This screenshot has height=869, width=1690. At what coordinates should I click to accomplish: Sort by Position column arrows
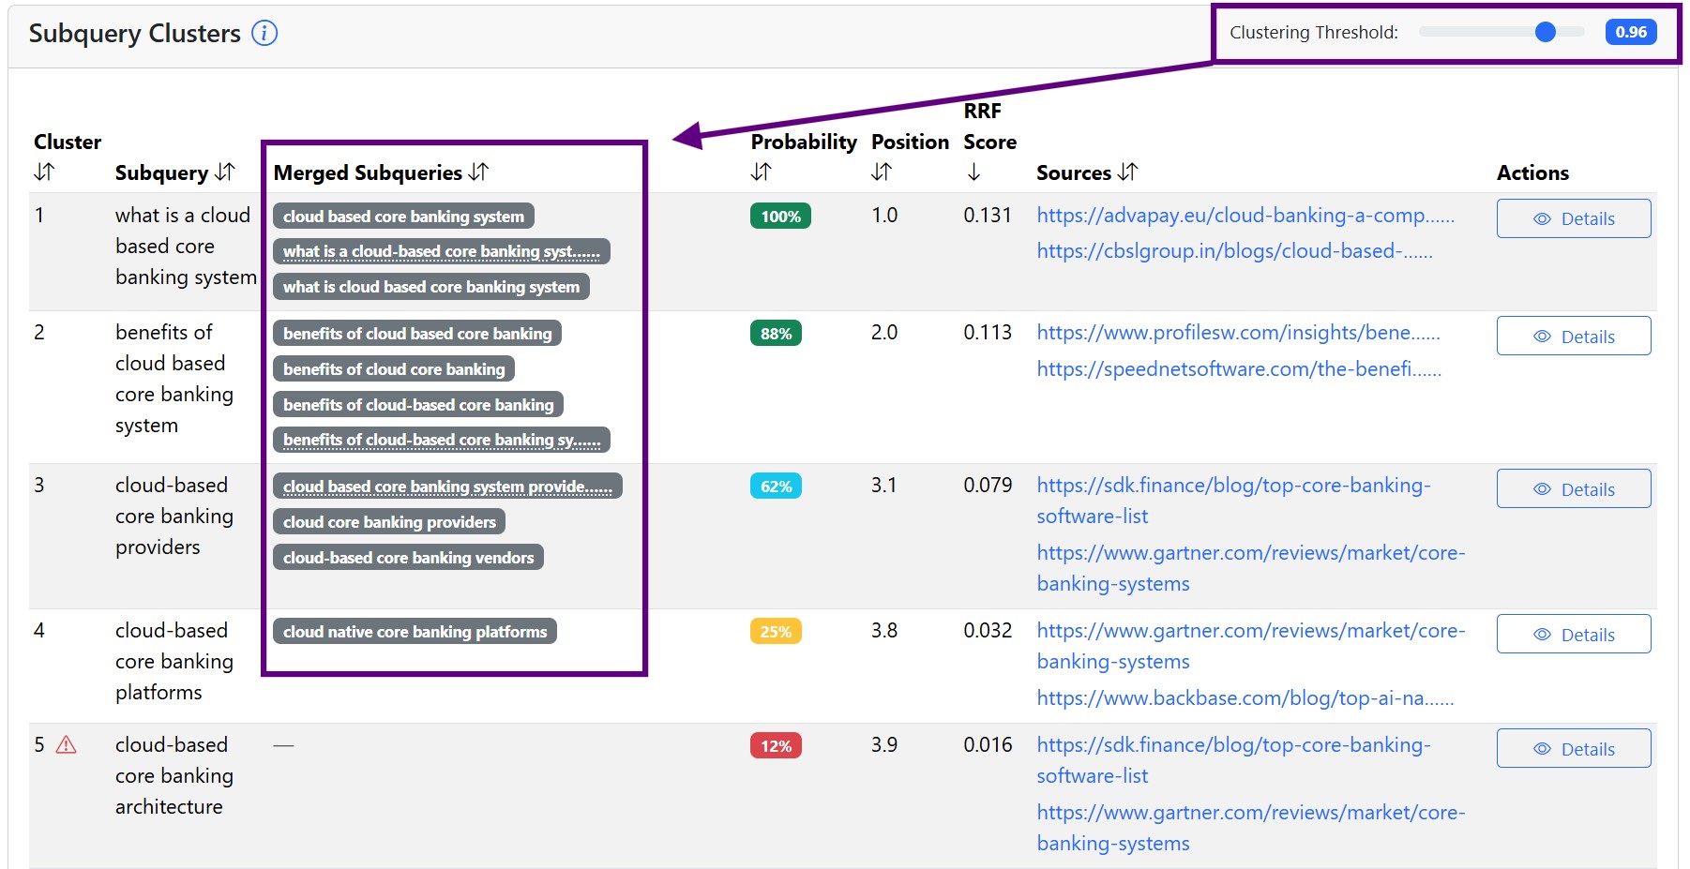click(882, 172)
